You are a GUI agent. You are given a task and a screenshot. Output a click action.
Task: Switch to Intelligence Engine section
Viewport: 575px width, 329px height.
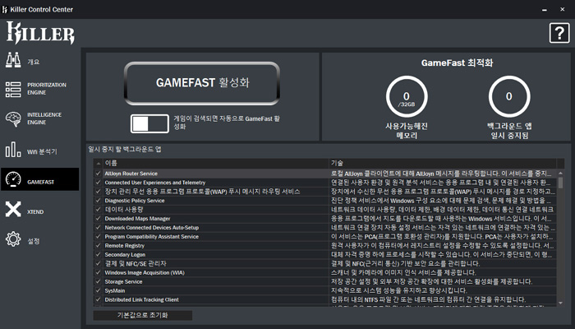click(44, 118)
